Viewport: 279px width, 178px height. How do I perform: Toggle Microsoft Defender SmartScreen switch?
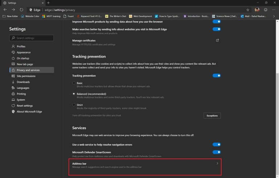217,152
